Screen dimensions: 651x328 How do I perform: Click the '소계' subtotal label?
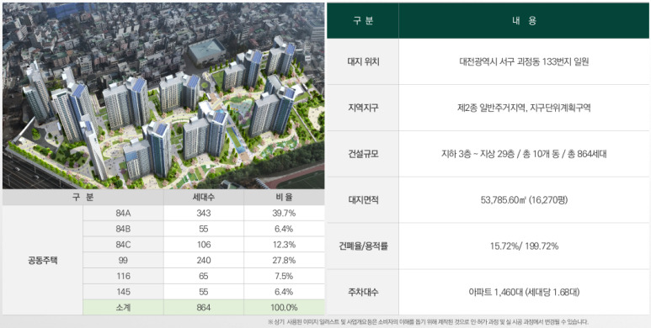[x=123, y=308]
